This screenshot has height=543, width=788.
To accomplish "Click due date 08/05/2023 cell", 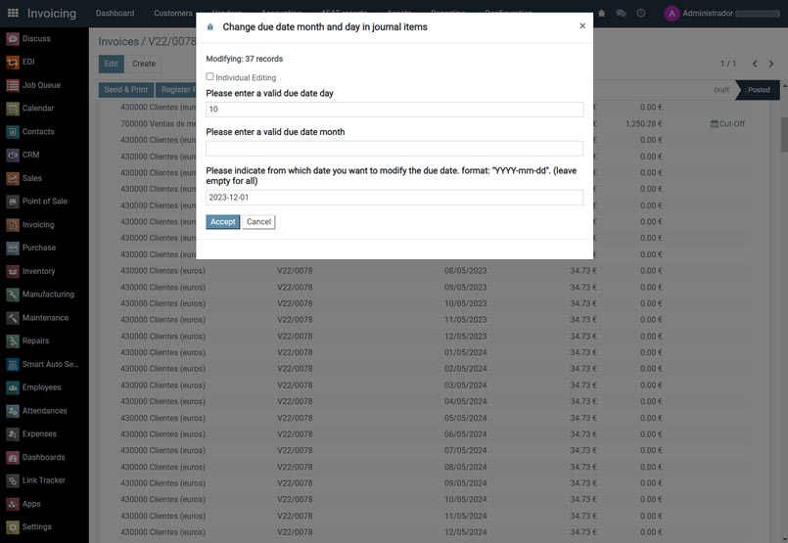I will (x=465, y=271).
